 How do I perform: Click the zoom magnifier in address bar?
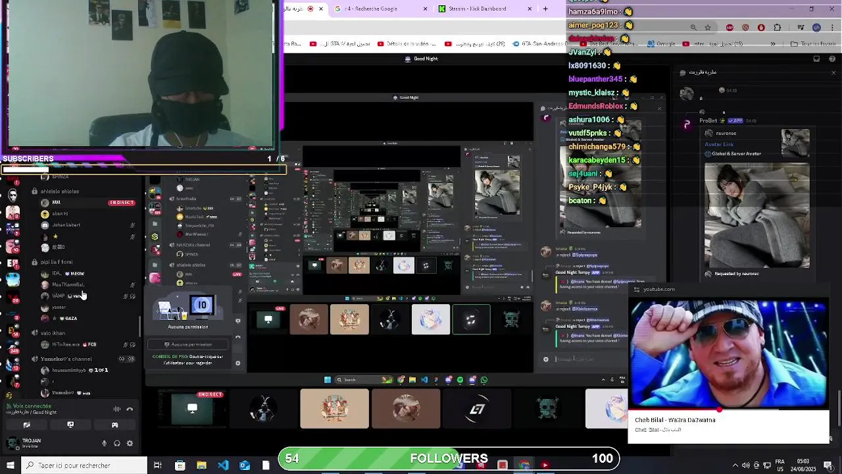coord(693,28)
